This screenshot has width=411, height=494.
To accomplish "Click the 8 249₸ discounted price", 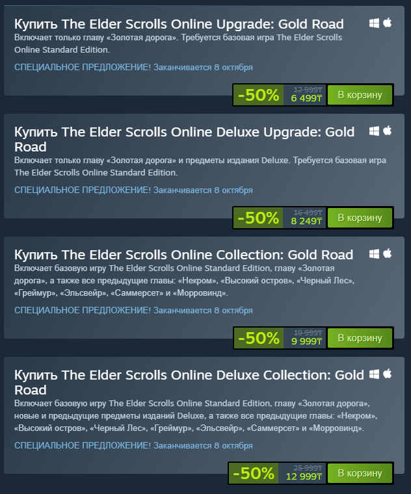I will (x=306, y=221).
